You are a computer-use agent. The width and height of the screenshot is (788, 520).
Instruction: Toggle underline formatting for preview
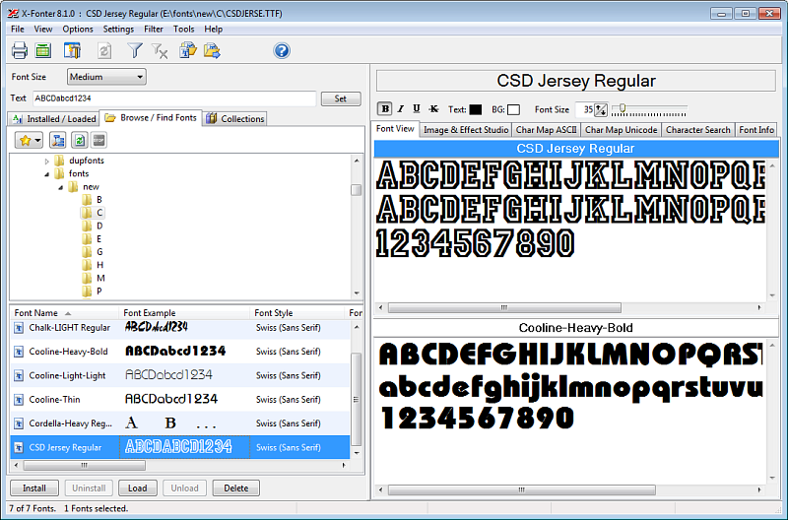point(416,109)
